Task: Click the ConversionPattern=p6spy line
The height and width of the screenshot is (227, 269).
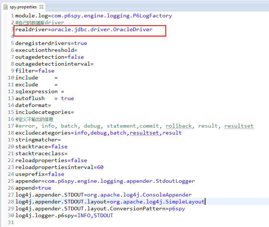Action: coord(100,209)
